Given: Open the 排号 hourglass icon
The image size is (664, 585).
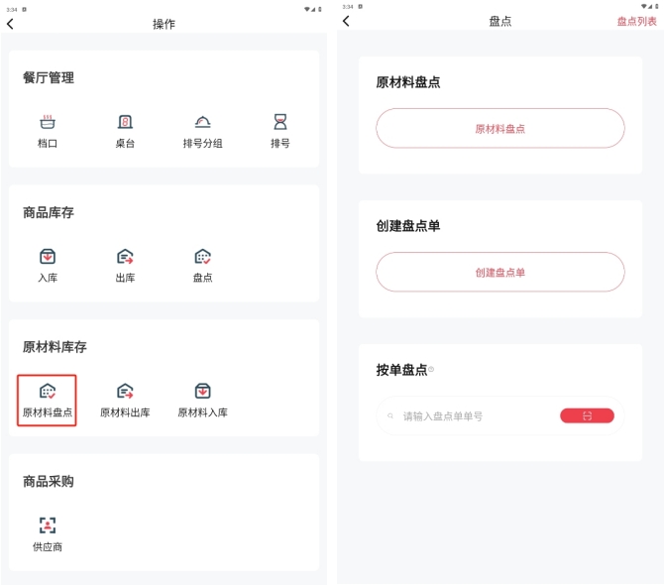Looking at the screenshot, I should [280, 122].
